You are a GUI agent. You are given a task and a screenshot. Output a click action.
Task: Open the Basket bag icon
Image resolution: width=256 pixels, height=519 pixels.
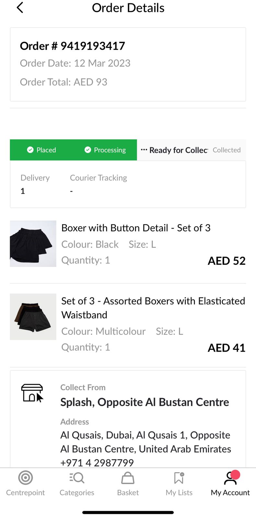(128, 478)
